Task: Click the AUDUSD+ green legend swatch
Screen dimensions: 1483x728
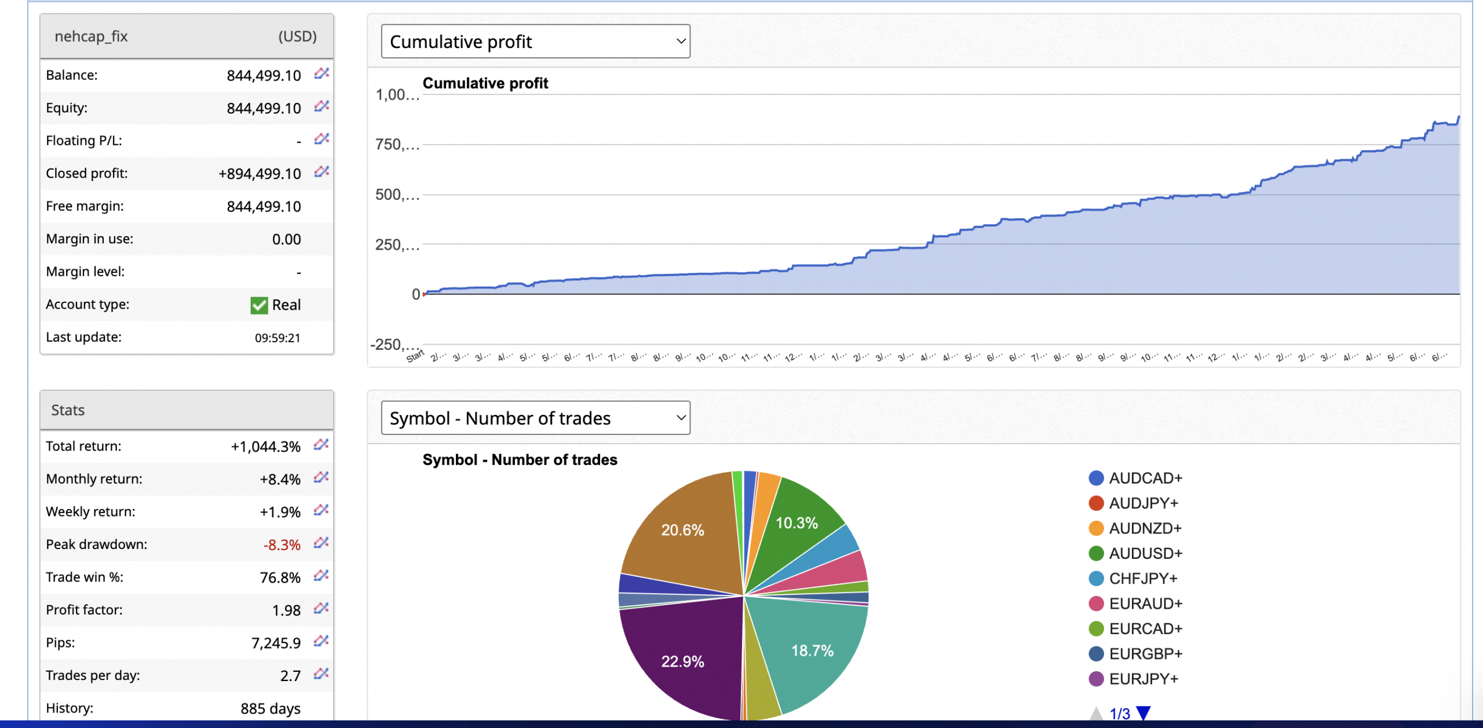Action: click(x=1096, y=554)
